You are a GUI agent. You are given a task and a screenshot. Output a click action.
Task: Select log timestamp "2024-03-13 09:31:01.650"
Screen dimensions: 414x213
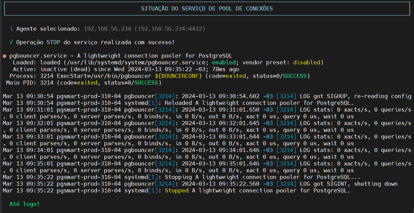coord(221,110)
